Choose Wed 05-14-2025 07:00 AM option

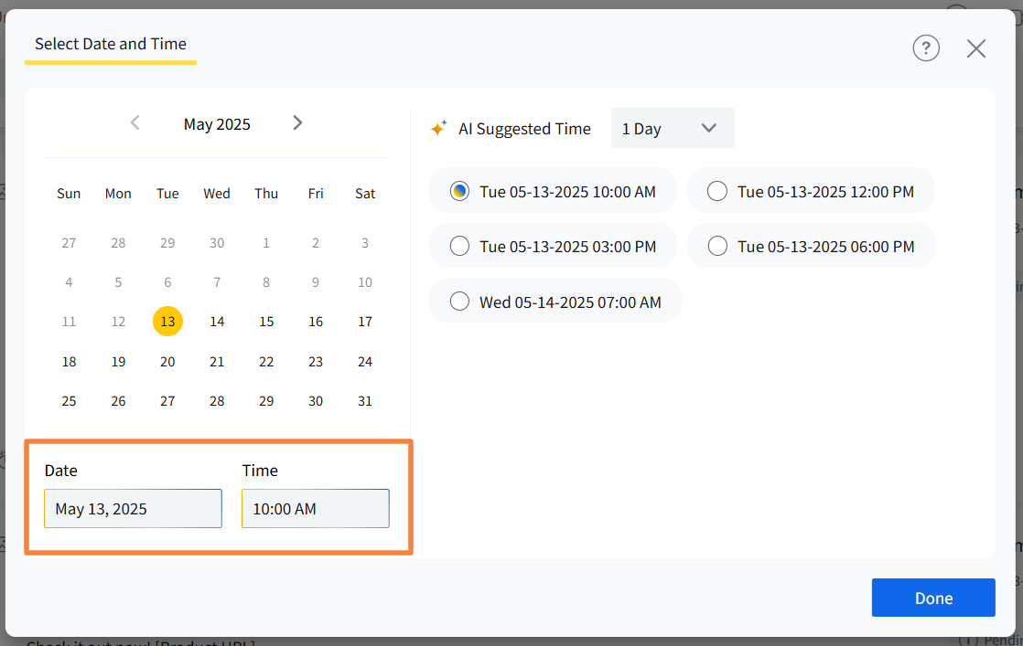[460, 301]
